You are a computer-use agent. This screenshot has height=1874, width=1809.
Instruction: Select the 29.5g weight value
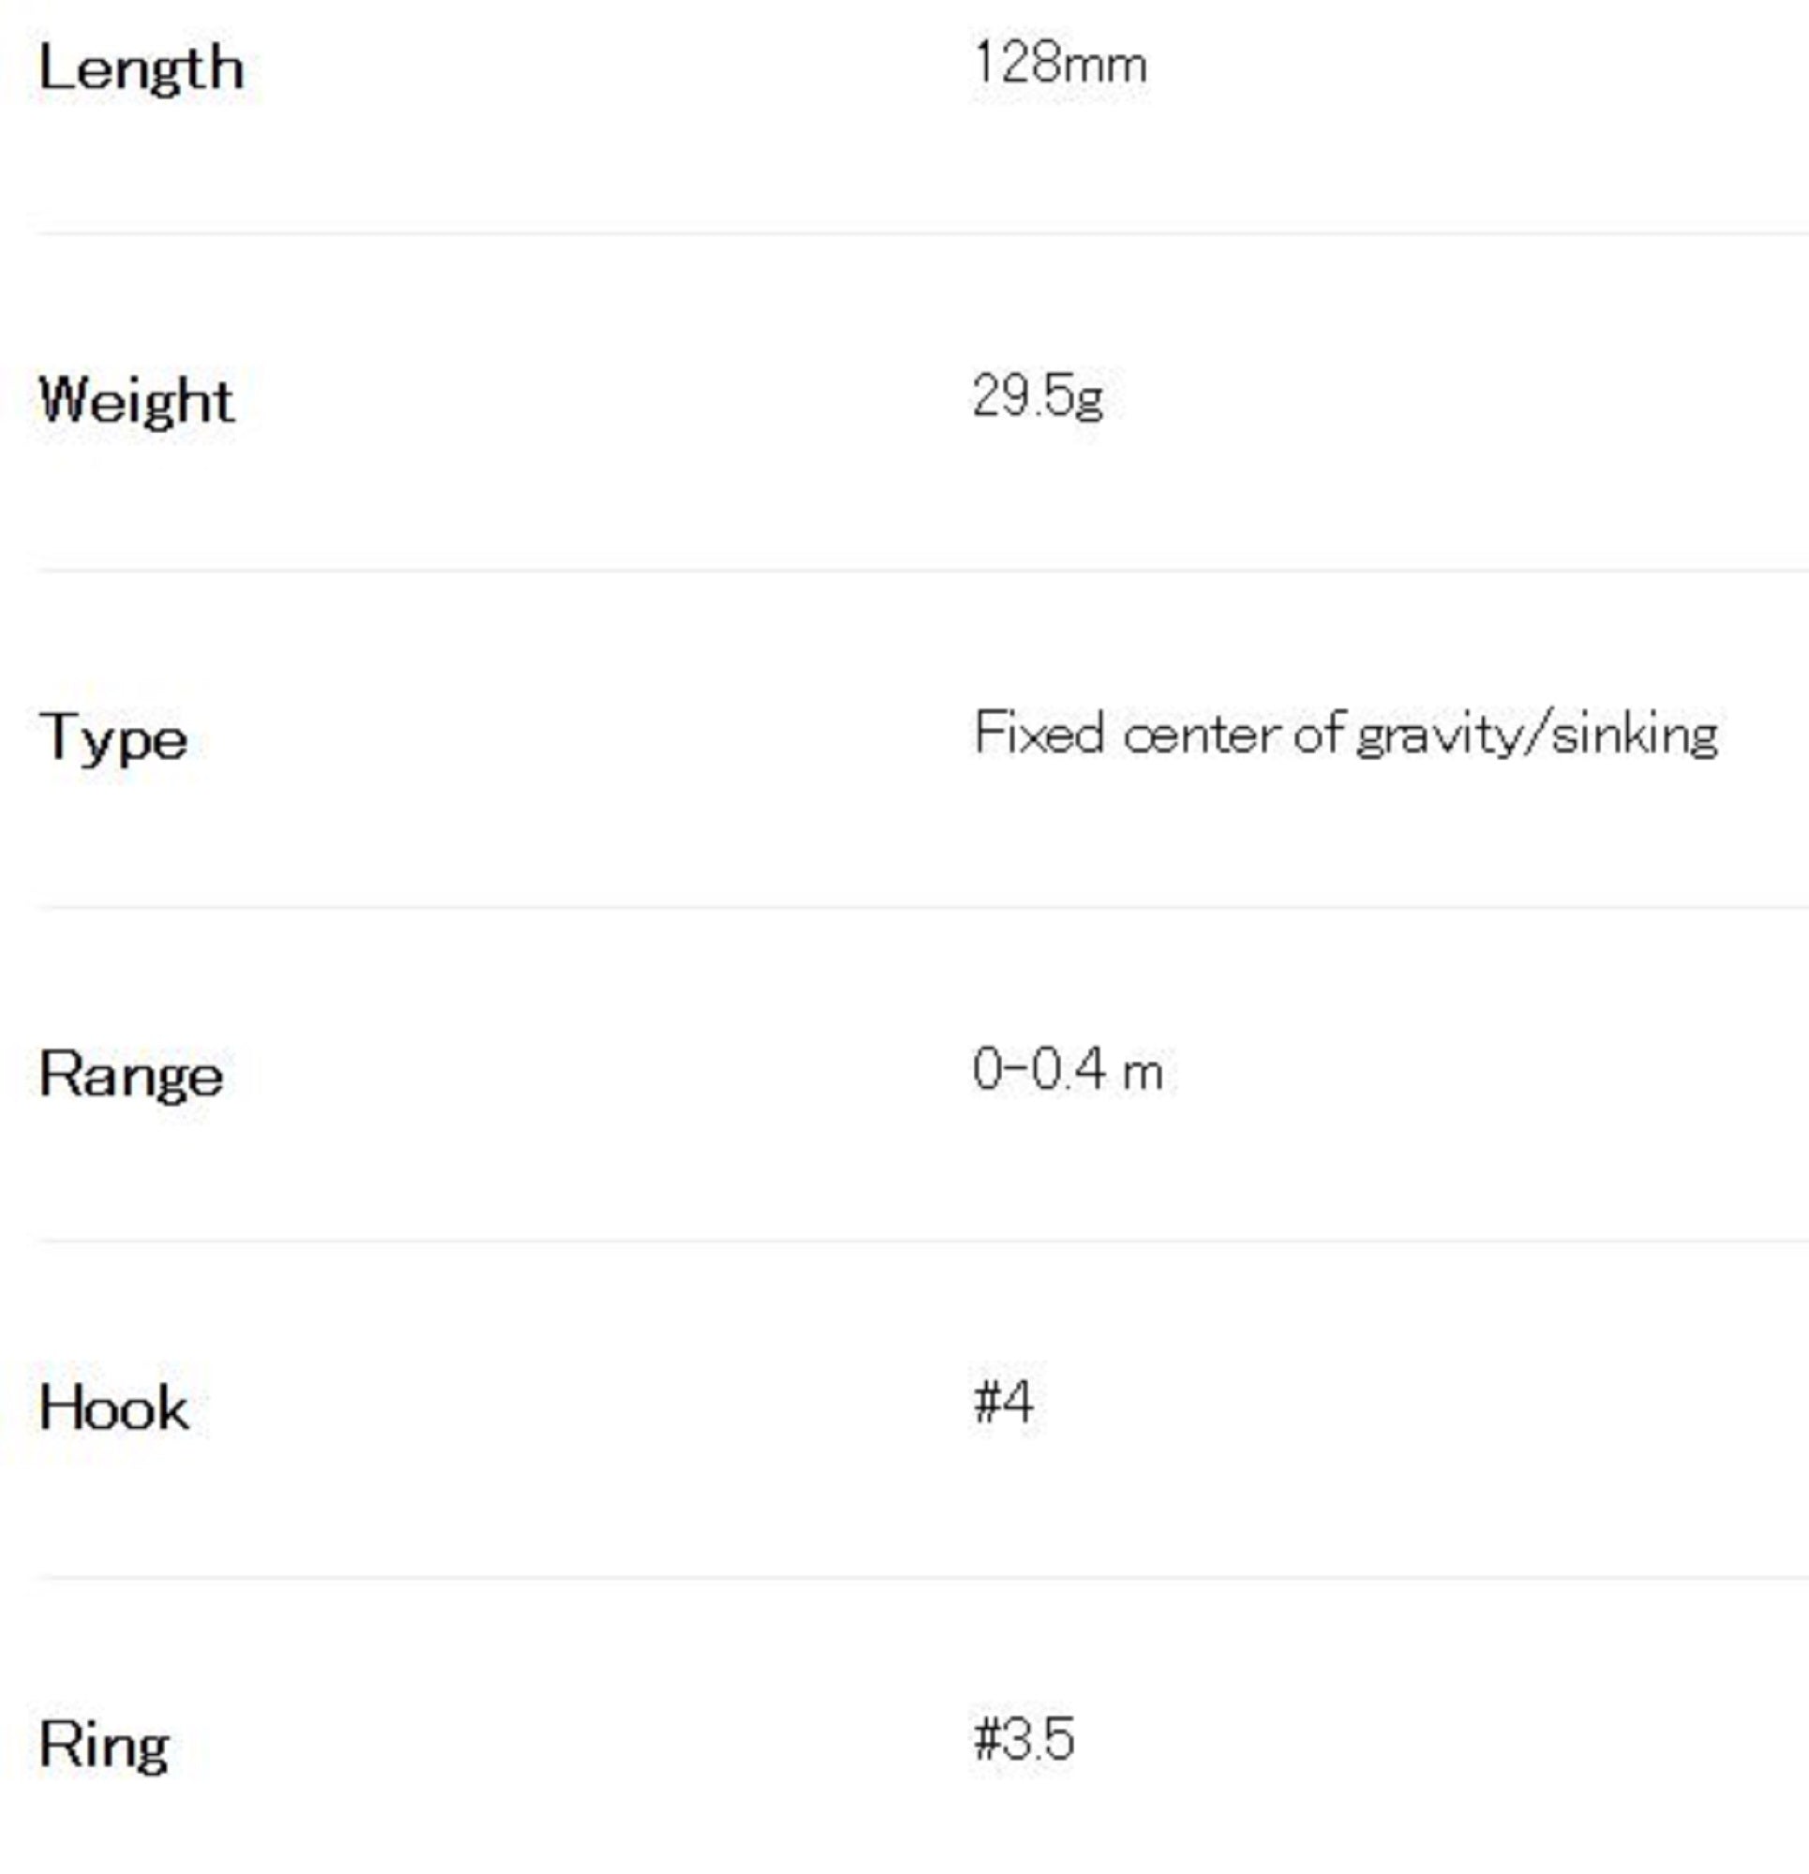pyautogui.click(x=1037, y=395)
